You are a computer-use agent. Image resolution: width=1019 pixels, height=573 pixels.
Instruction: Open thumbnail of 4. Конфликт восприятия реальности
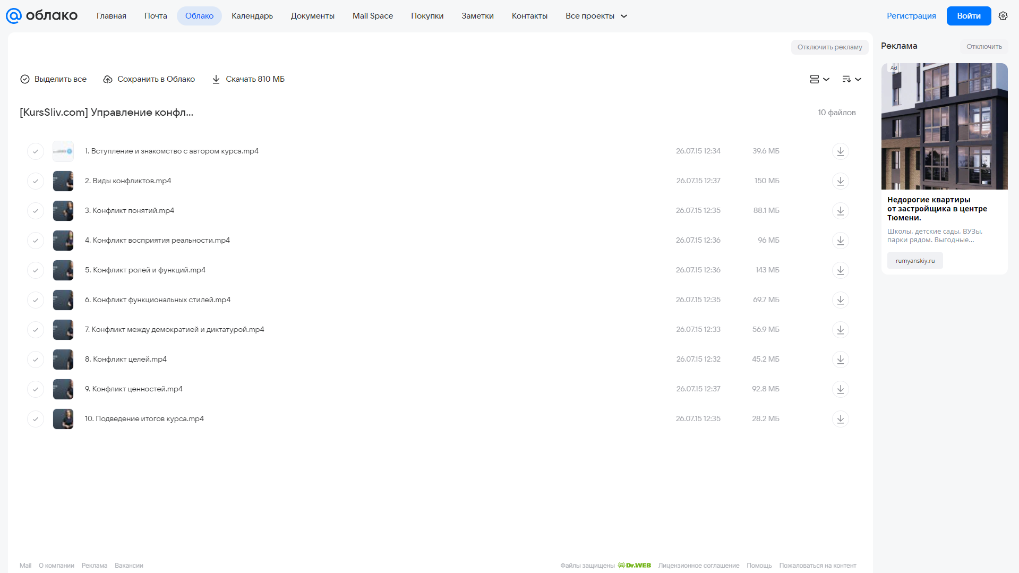63,241
